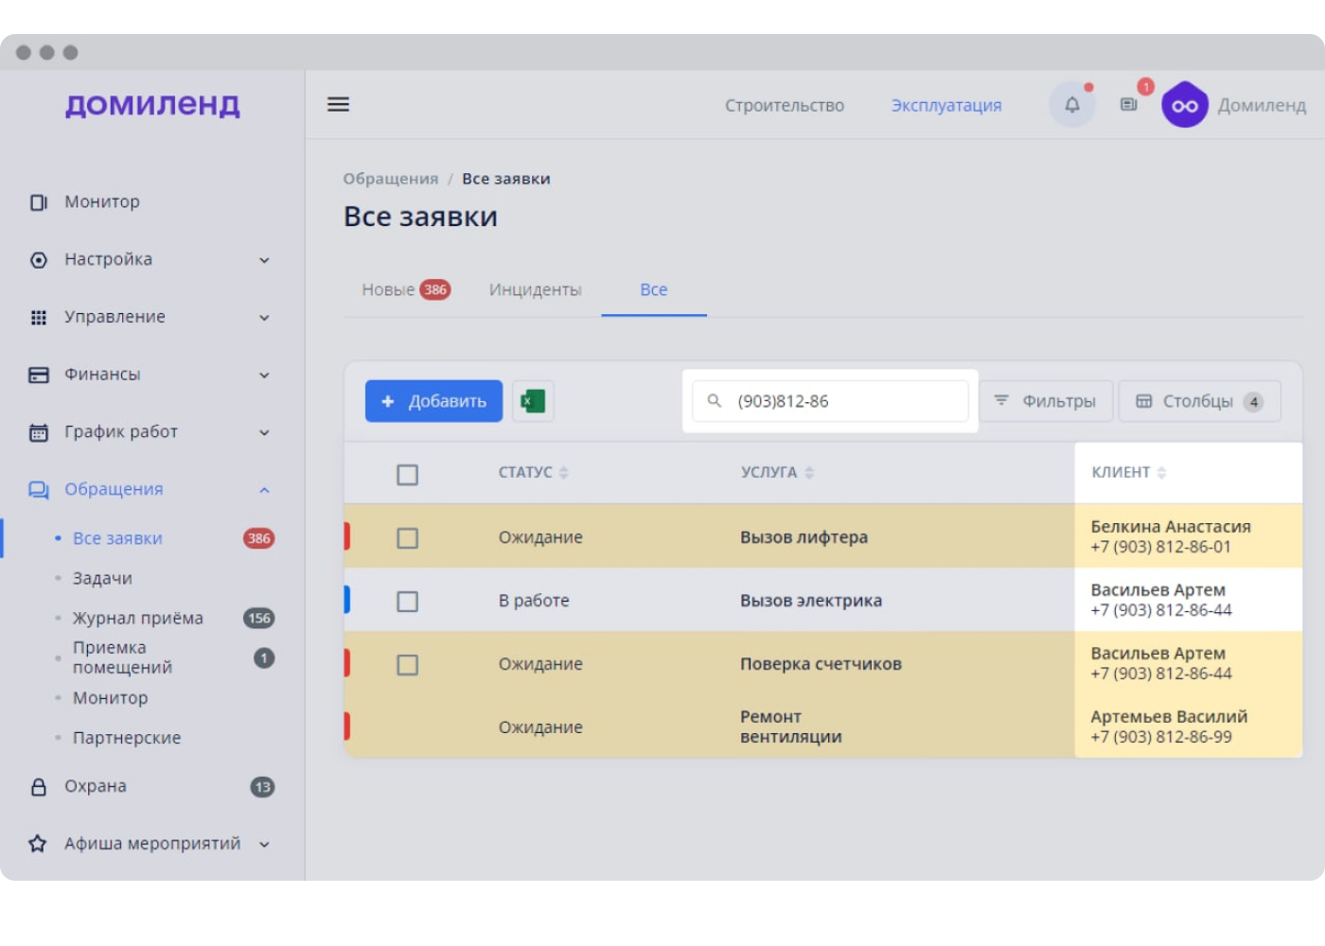Open the hamburger menu icon

tap(338, 104)
